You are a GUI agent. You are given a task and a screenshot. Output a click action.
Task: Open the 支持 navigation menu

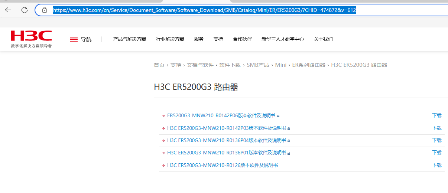click(218, 39)
